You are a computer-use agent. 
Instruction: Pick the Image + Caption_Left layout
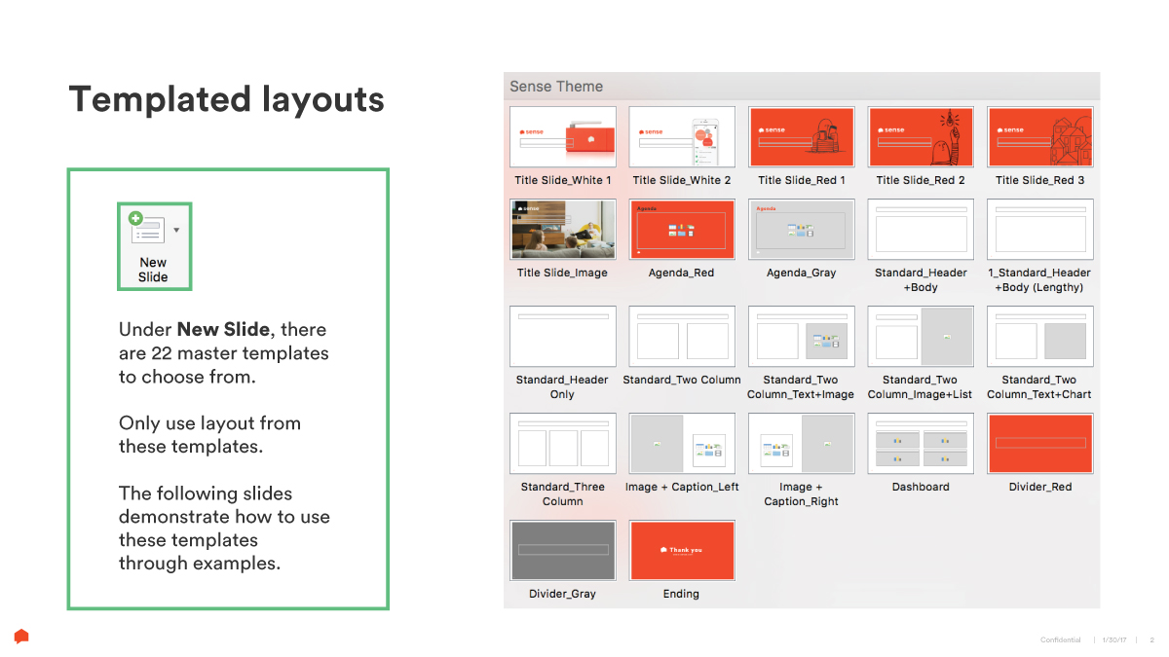click(x=682, y=444)
